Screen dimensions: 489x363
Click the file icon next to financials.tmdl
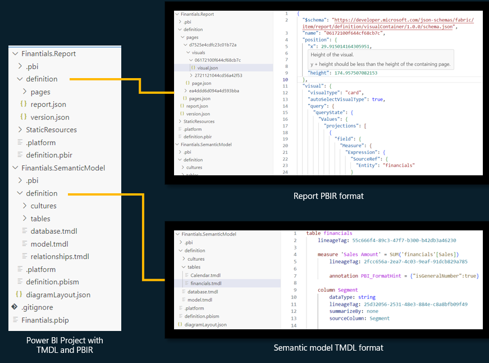pyautogui.click(x=186, y=283)
